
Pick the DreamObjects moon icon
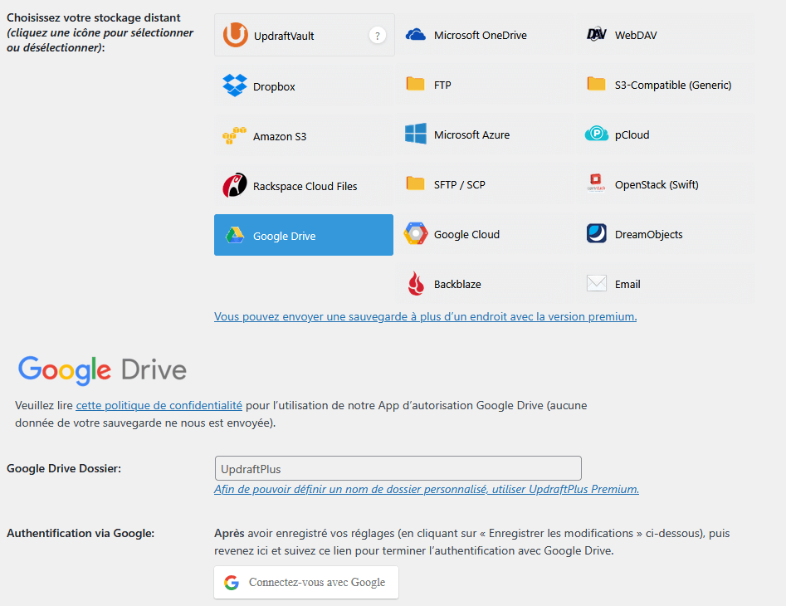597,233
